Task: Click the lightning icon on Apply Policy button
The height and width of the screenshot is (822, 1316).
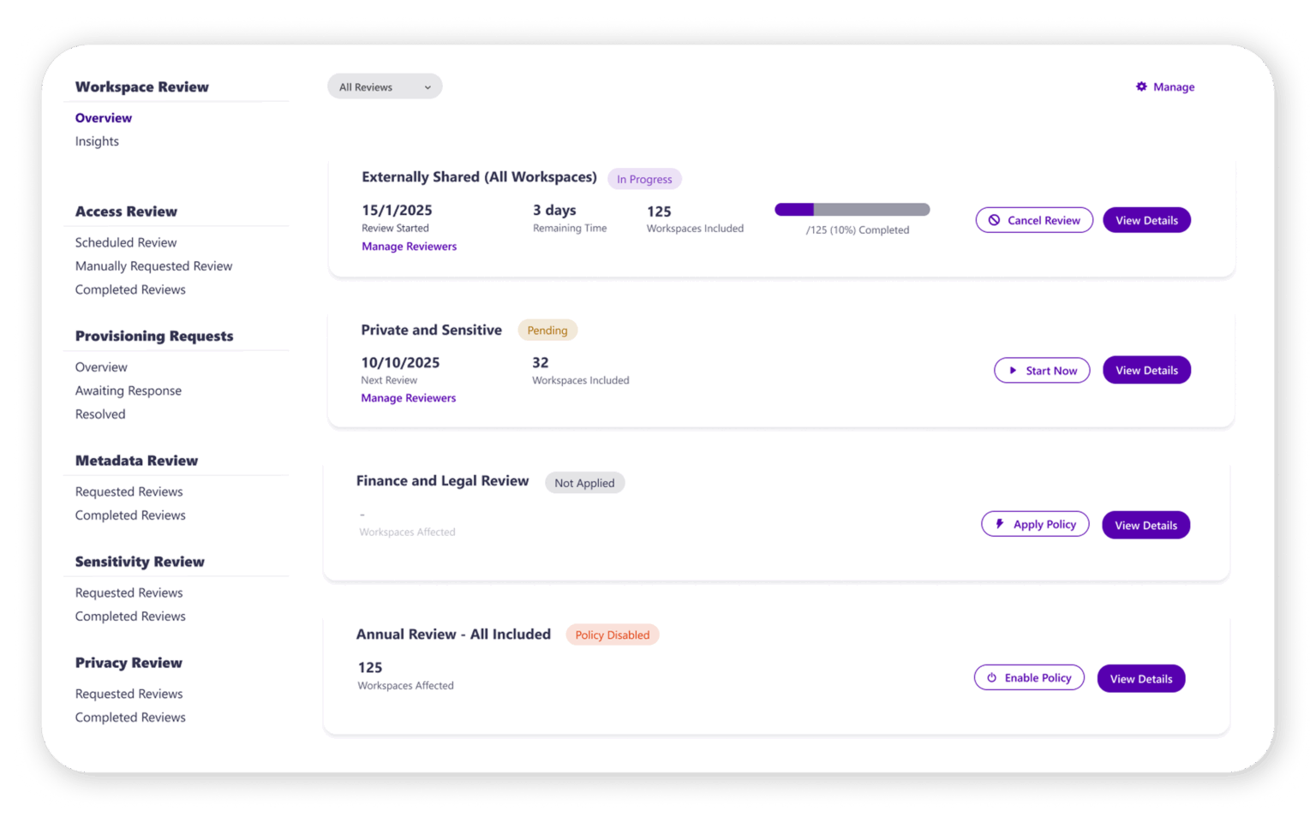Action: pyautogui.click(x=1000, y=523)
